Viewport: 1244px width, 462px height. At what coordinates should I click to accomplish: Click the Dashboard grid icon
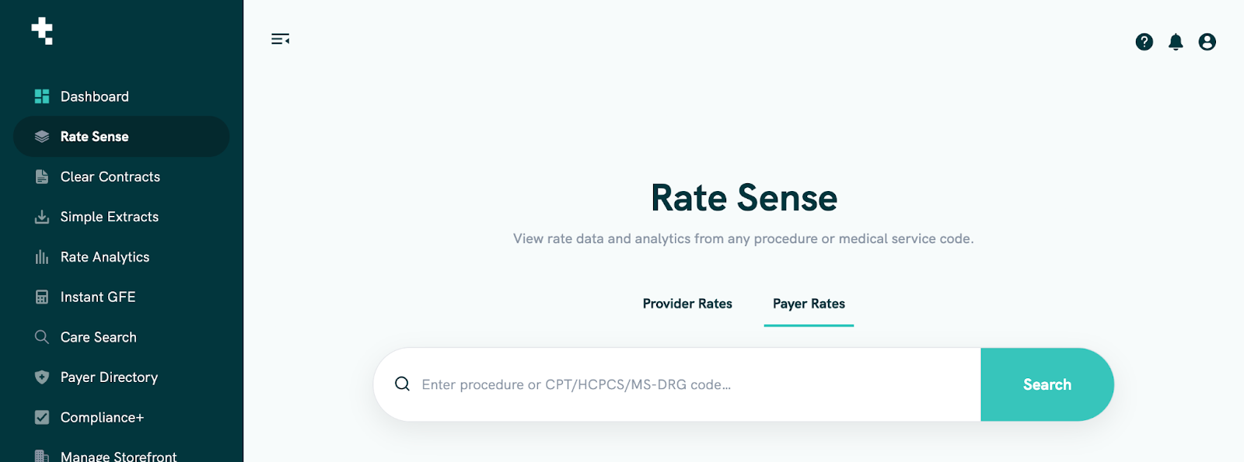click(42, 96)
